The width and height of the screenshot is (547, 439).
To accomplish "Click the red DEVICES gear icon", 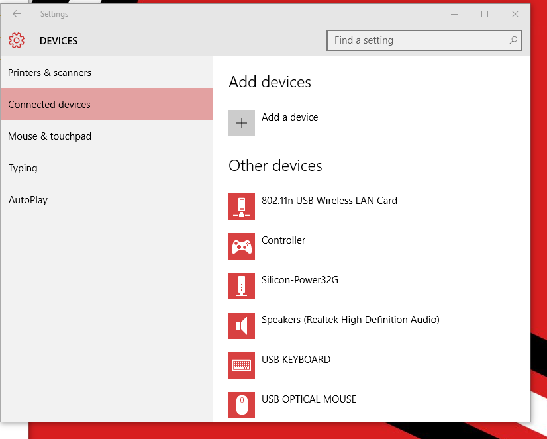I will coord(17,40).
